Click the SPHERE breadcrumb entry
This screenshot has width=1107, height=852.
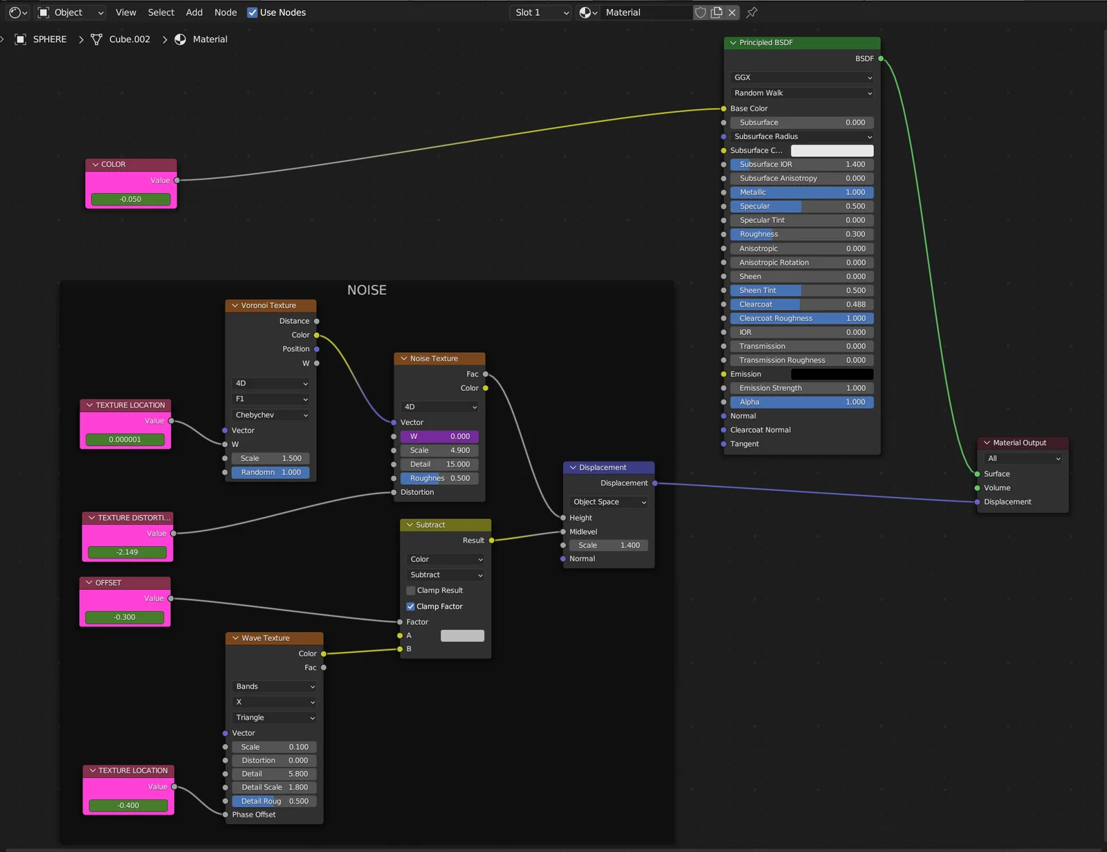tap(49, 39)
